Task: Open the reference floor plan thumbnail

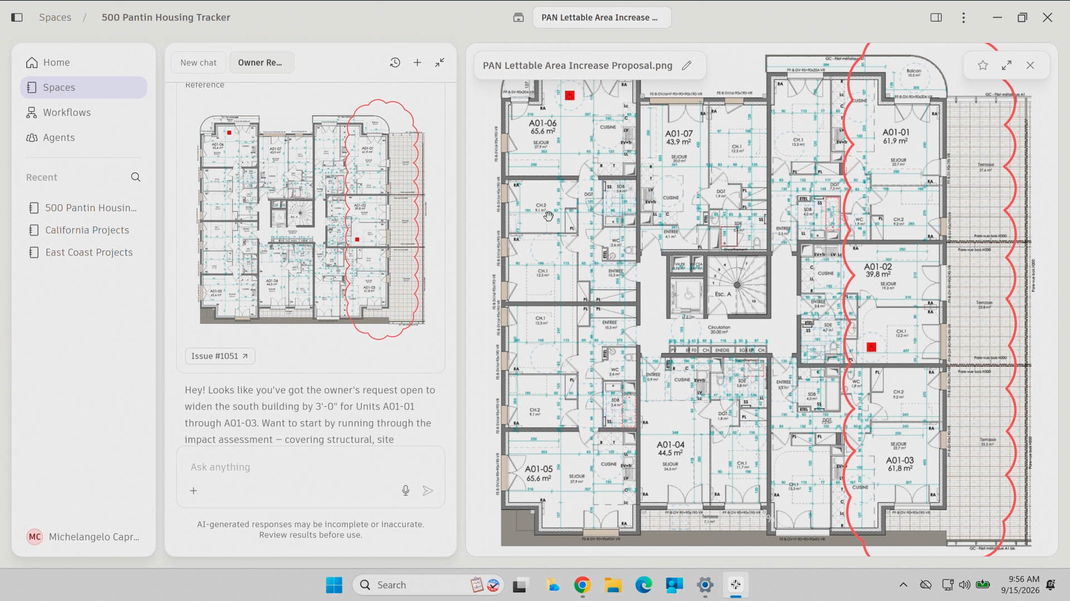Action: 312,220
